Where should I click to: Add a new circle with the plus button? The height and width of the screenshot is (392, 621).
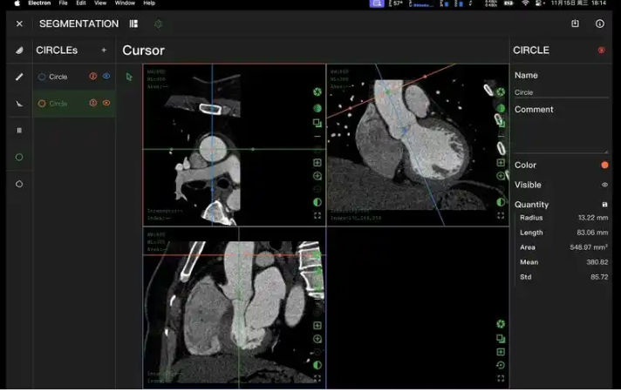point(104,51)
